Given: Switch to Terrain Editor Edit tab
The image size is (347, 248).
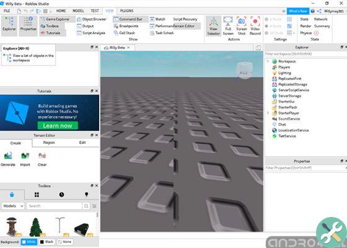Looking at the screenshot, I should click(x=82, y=143).
